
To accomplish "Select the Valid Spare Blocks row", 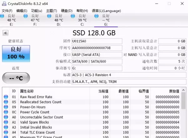I will coord(92,122).
